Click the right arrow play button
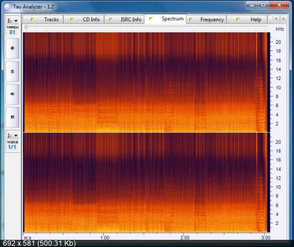Image resolution: width=294 pixels, height=247 pixels. (x=13, y=94)
